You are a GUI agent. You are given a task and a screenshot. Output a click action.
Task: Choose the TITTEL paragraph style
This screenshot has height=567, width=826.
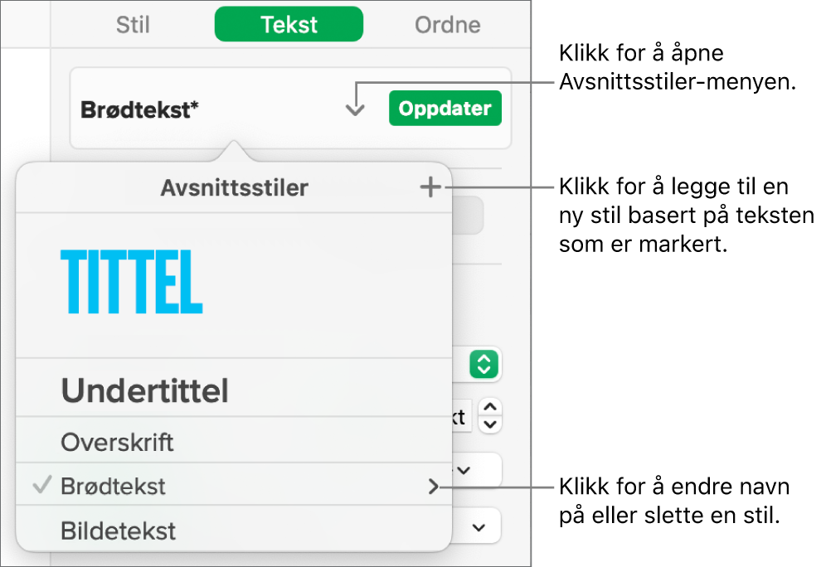pos(234,285)
